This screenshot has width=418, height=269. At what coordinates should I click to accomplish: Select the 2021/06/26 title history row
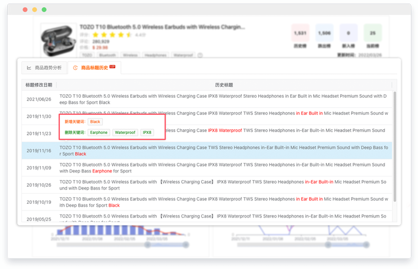tap(207, 99)
